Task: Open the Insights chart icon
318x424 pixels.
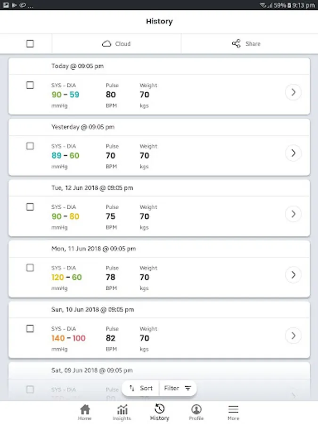Action: pos(122,409)
